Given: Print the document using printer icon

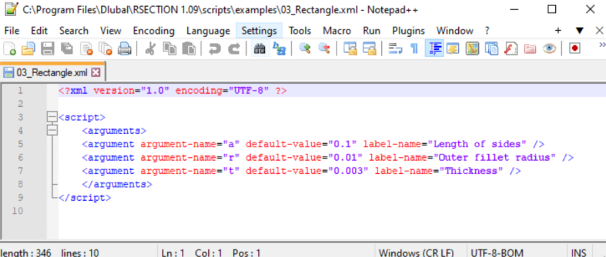Looking at the screenshot, I should click(x=124, y=49).
